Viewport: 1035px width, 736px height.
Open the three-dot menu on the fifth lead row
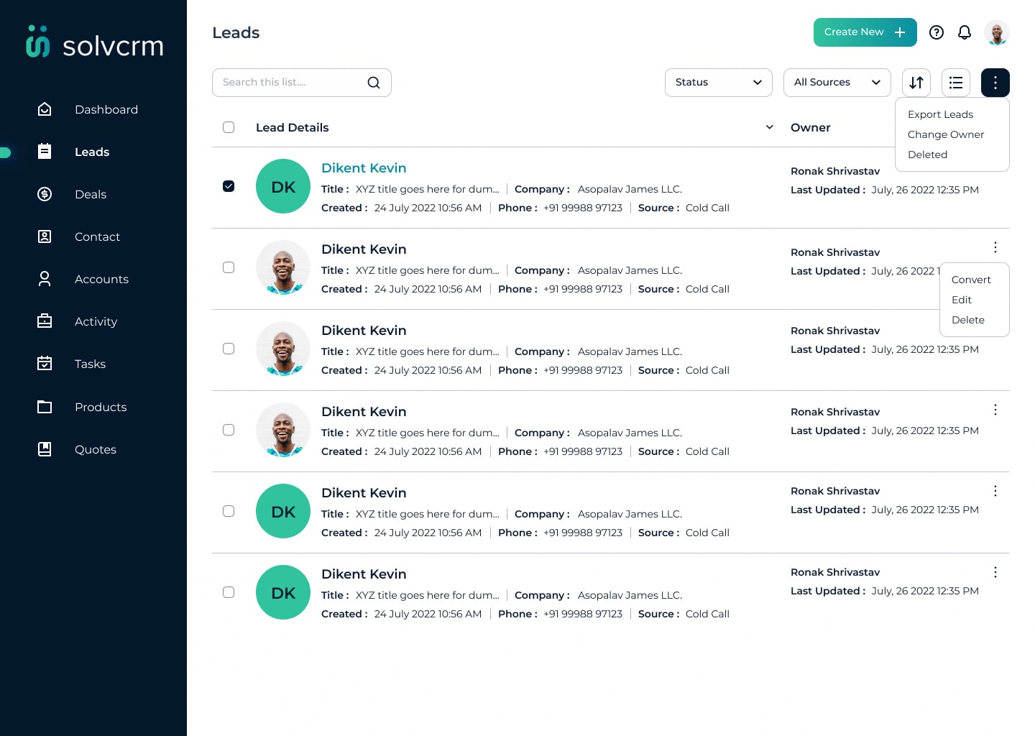pyautogui.click(x=995, y=491)
